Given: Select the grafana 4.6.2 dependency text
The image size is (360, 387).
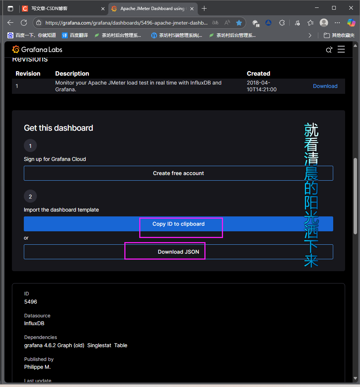Looking at the screenshot, I should pos(40,345).
